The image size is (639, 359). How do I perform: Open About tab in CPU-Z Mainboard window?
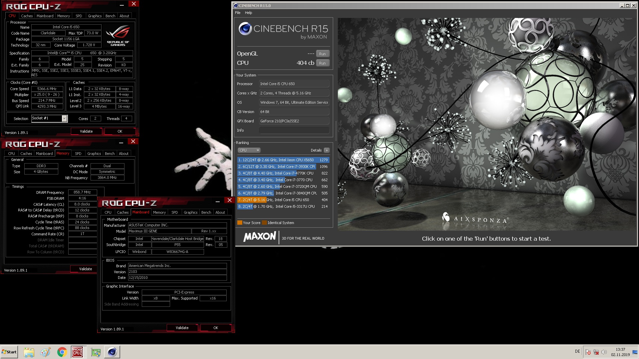pos(220,212)
